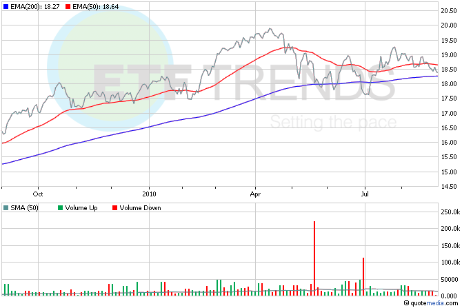Click the 50000 volume axis label
This screenshot has width=462, height=308.
(x=450, y=280)
